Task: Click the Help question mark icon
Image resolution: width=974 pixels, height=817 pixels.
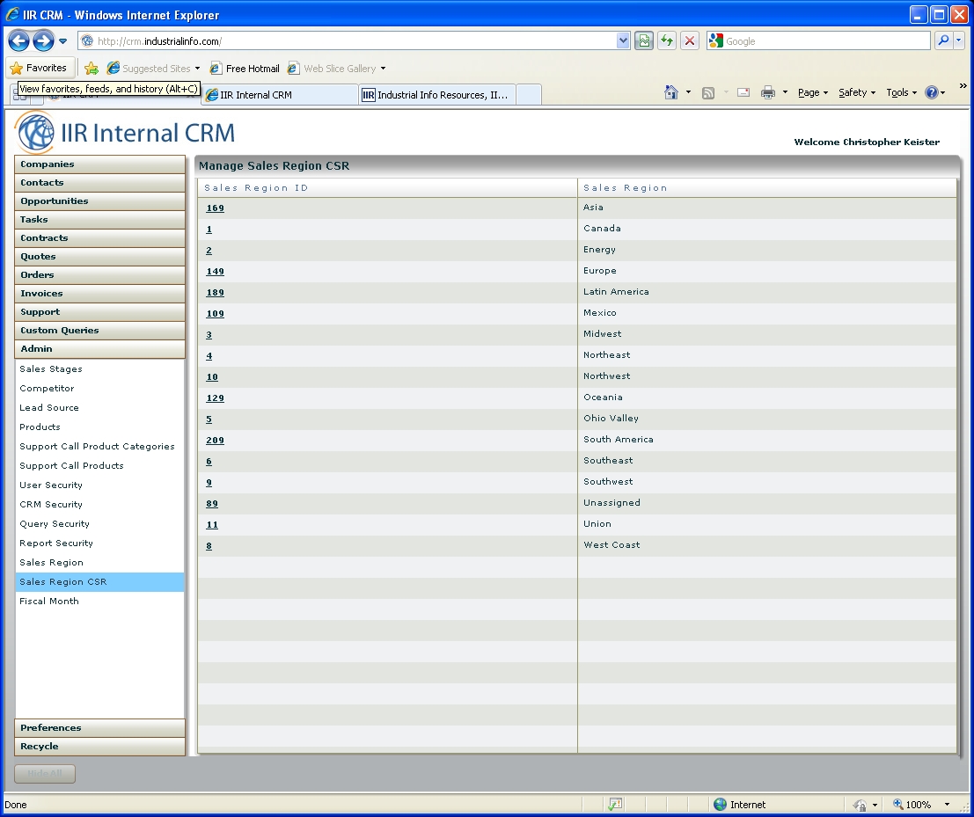Action: tap(932, 92)
